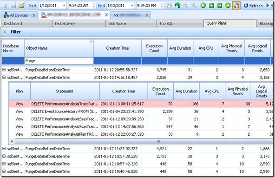
Task: View plan for statement created 2011-01-12 14:07:56.863
Action: coord(20,126)
